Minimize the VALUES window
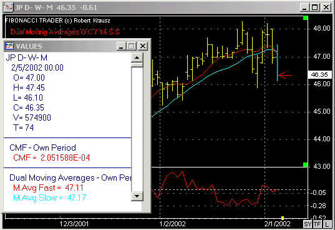This screenshot has width=335, height=230. point(121,46)
